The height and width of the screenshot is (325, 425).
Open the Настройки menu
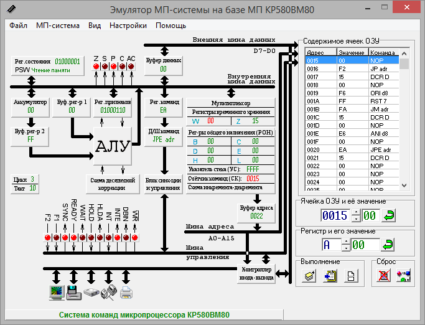tap(128, 26)
